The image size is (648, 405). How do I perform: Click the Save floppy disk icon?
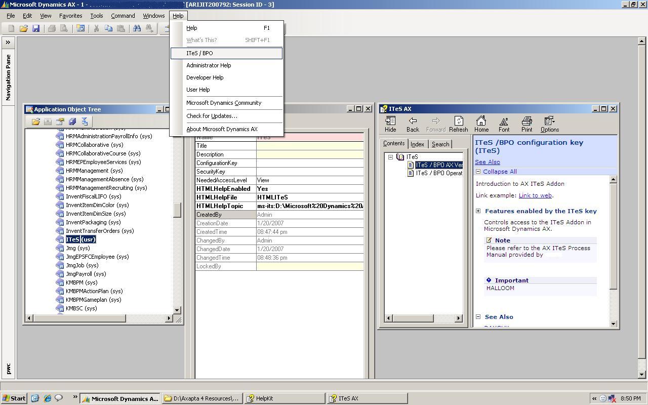pyautogui.click(x=35, y=28)
